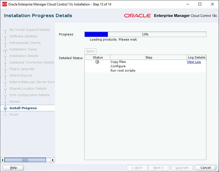Viewport: 219px width, 172px height.
Task: Cancel the installation with the Cancel button
Action: tap(205, 168)
